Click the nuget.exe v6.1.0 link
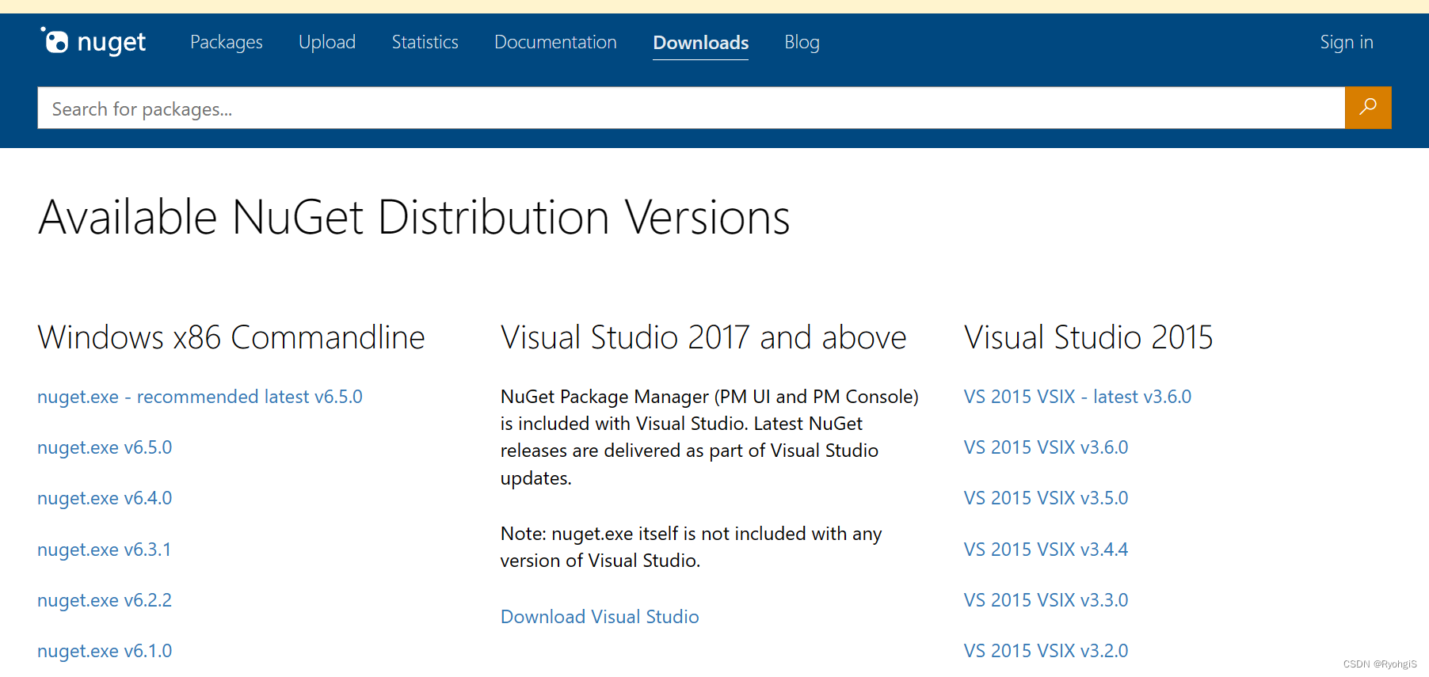 click(x=105, y=651)
